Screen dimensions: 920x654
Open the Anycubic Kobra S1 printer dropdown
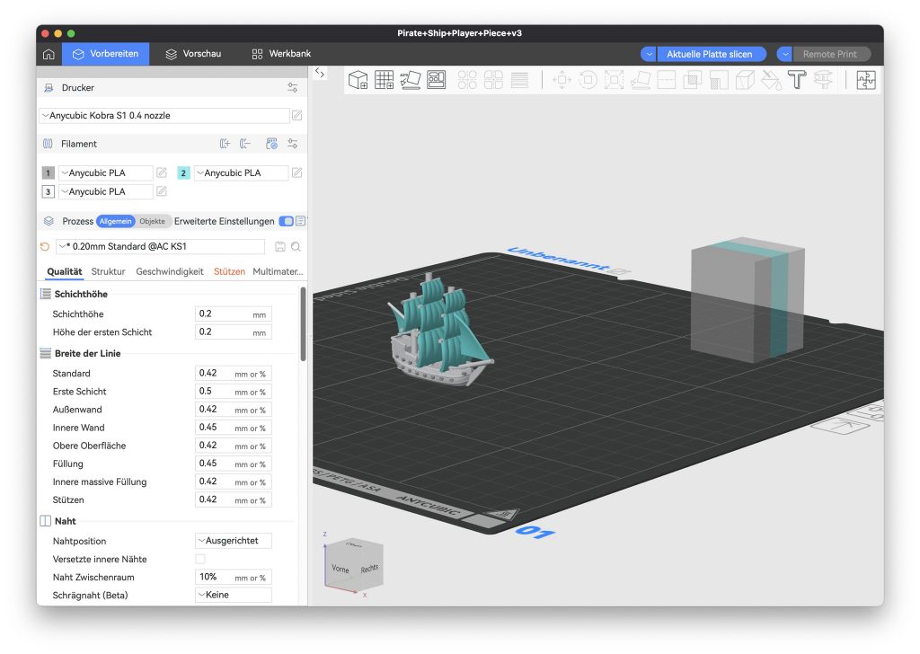[x=164, y=116]
